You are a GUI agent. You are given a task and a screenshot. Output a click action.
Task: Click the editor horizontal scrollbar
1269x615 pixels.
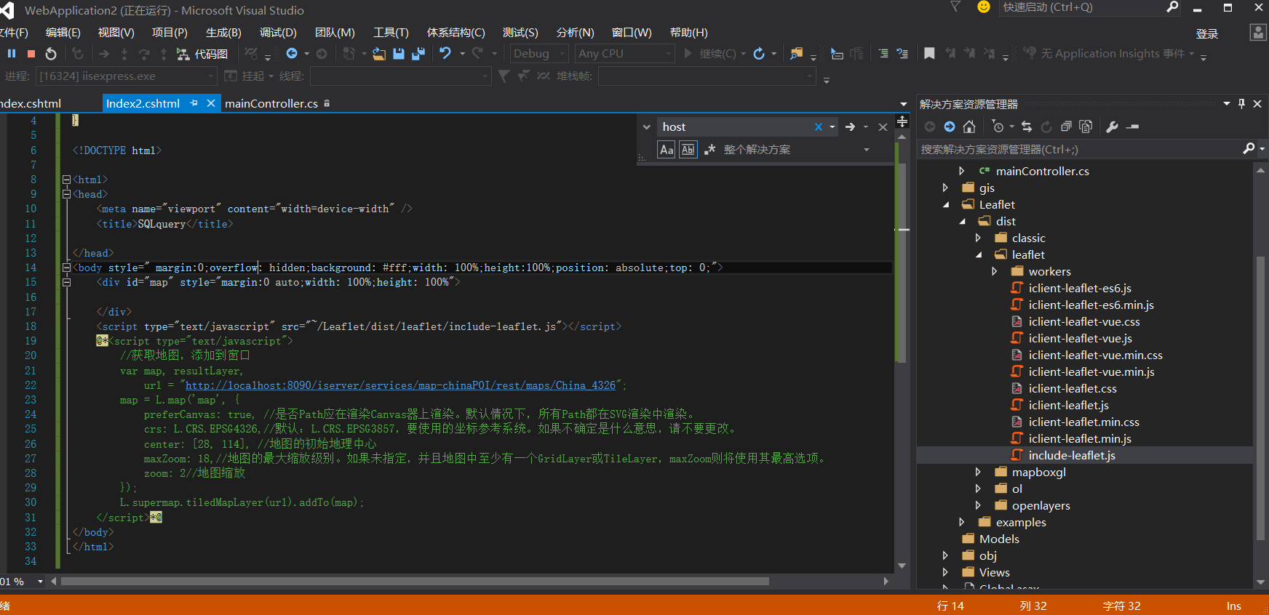pyautogui.click(x=415, y=582)
